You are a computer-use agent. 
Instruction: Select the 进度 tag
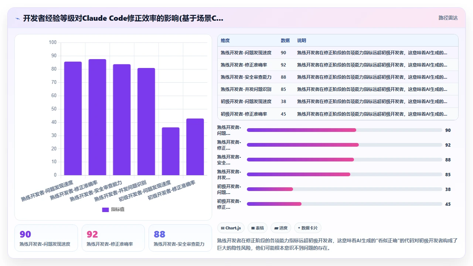click(x=281, y=228)
